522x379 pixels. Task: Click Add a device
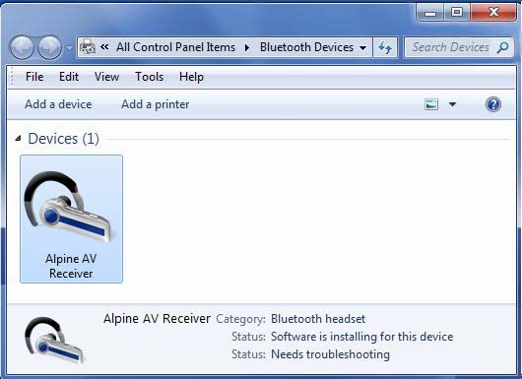pyautogui.click(x=58, y=104)
